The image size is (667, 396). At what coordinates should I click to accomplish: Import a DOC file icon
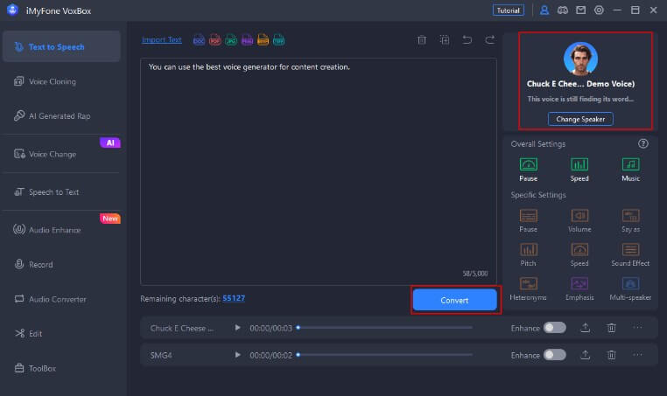point(199,40)
